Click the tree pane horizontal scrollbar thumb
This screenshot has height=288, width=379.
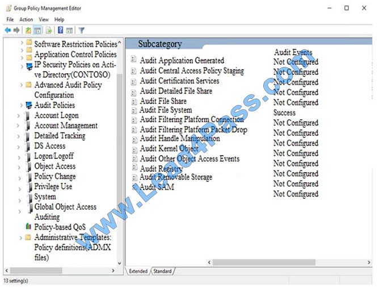click(36, 270)
